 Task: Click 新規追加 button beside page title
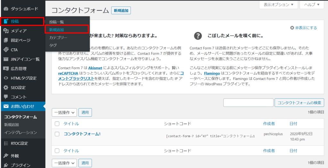(121, 11)
